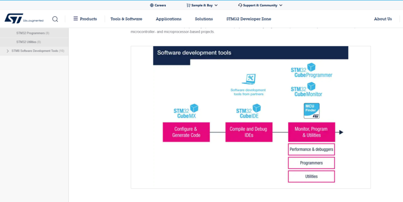Click the Performance & debuggers box
This screenshot has height=202, width=403.
(x=311, y=150)
